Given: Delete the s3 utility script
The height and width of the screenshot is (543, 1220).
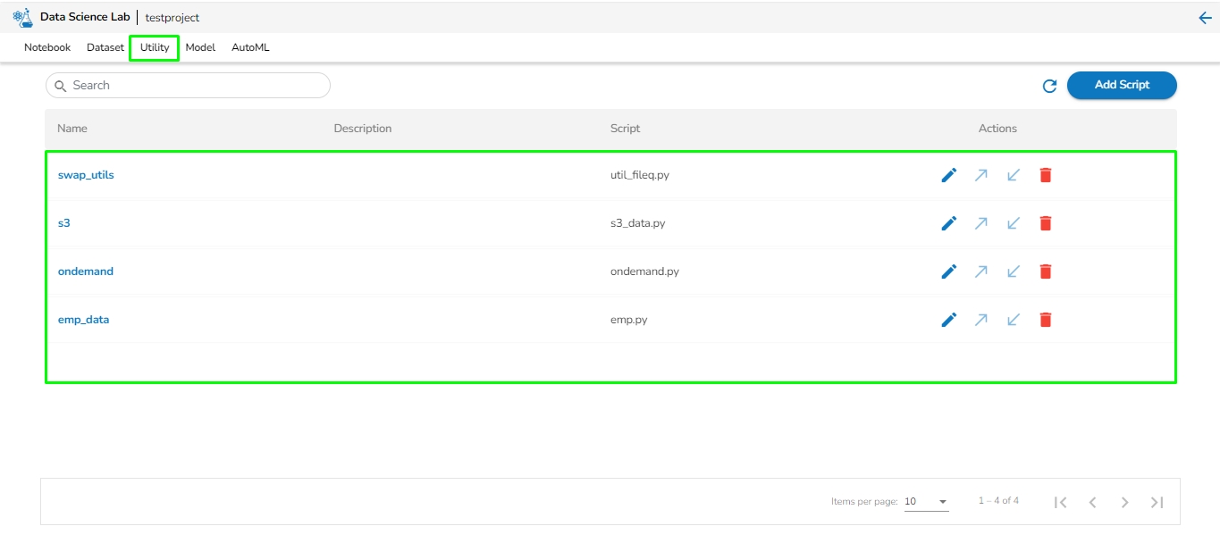Looking at the screenshot, I should click(1046, 223).
